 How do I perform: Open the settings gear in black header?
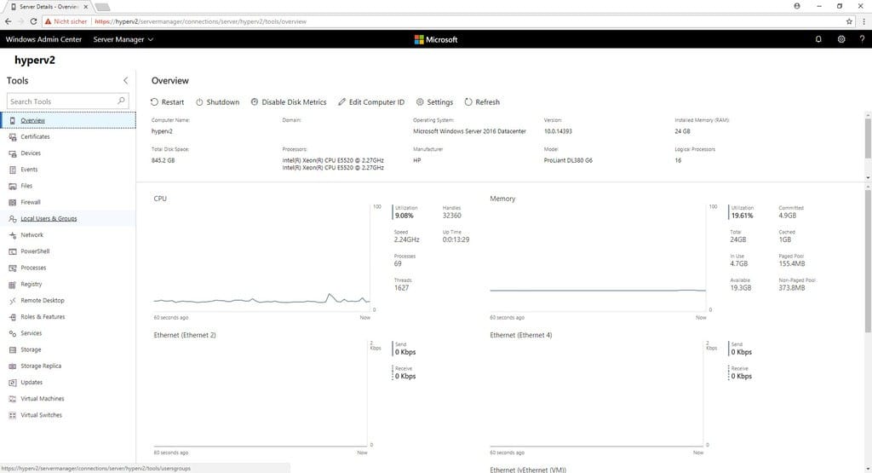click(x=840, y=39)
